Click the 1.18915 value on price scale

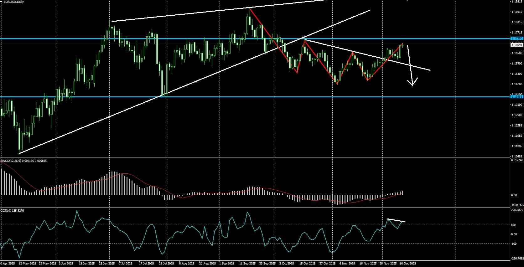[517, 12]
